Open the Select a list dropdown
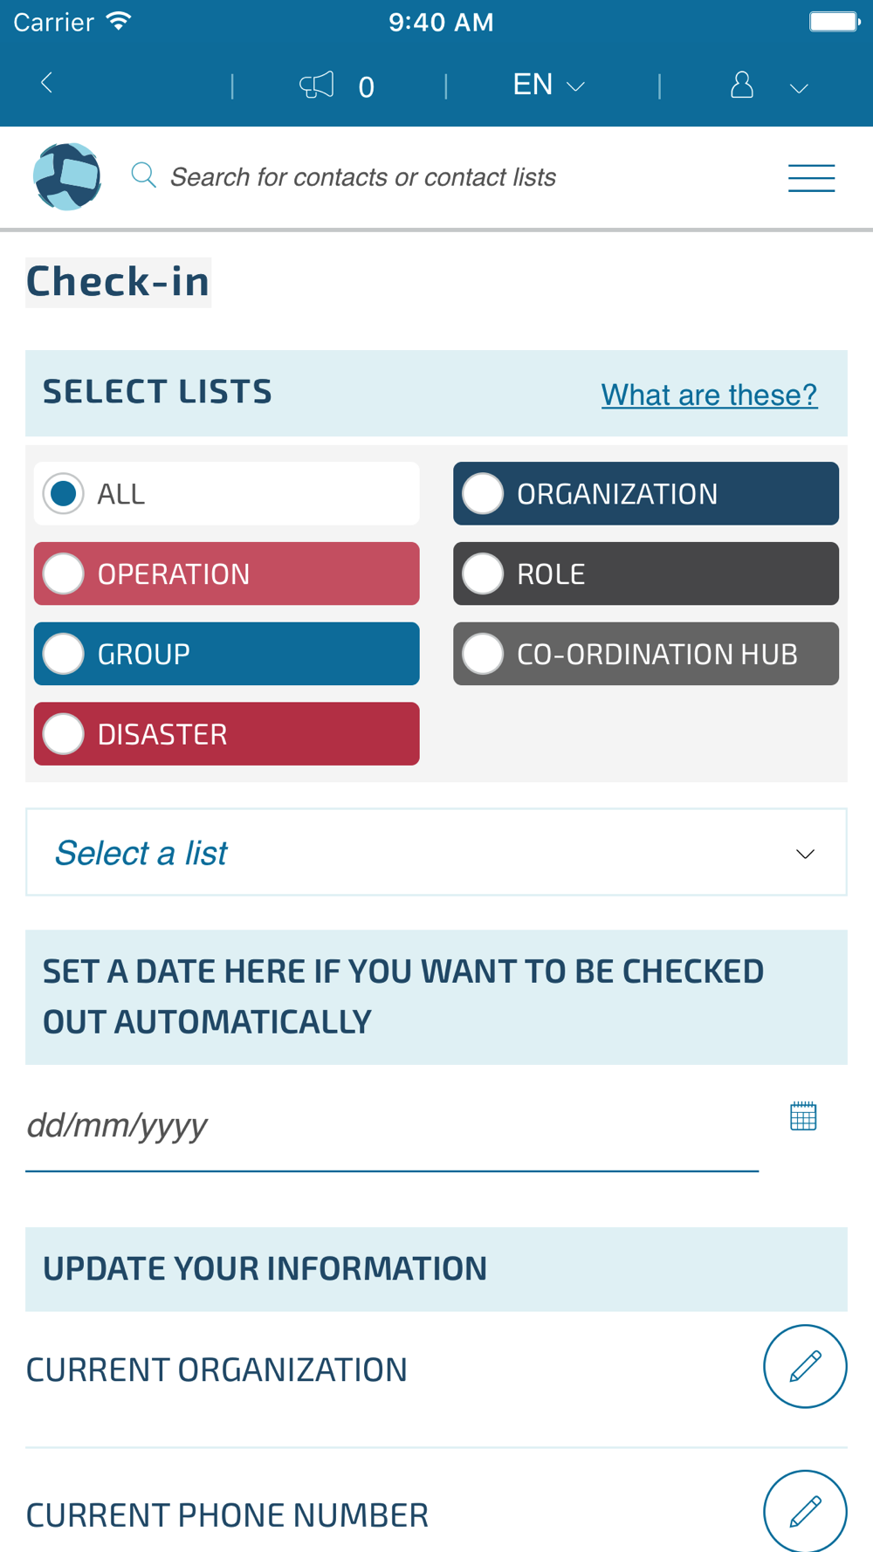This screenshot has width=873, height=1552. tap(436, 853)
